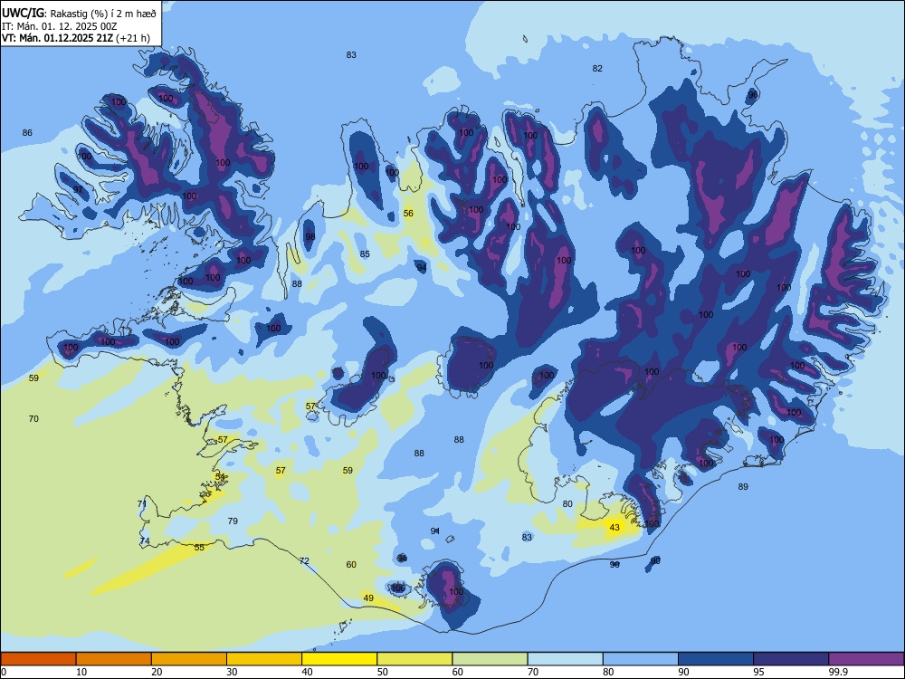Screen dimensions: 905x679
Task: Click the 'IT: Mán. 01. 12. 2025 00Z' line
Action: [60, 26]
